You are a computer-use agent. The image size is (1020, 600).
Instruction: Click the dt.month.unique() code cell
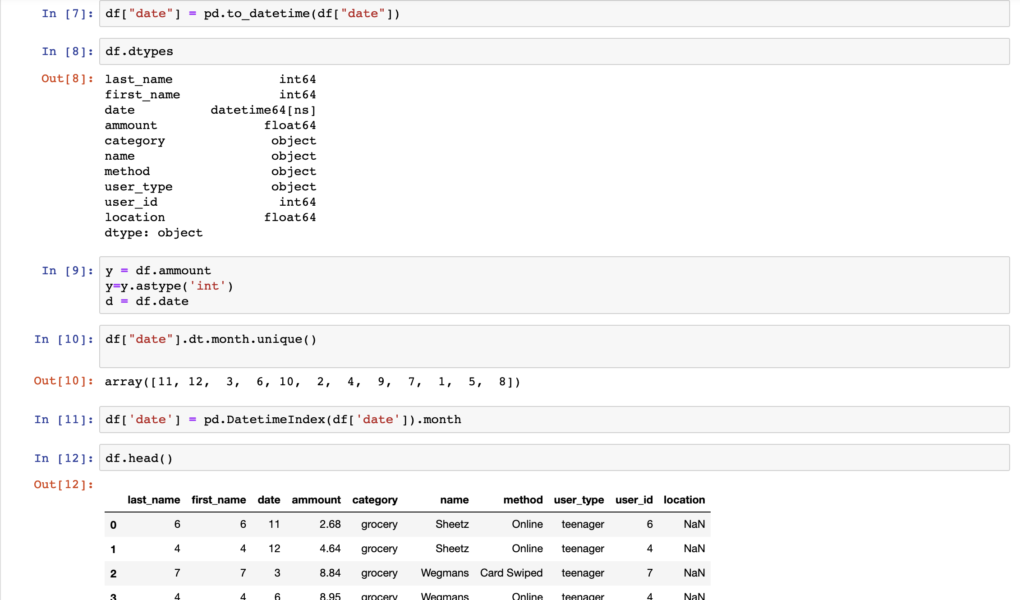pos(554,346)
